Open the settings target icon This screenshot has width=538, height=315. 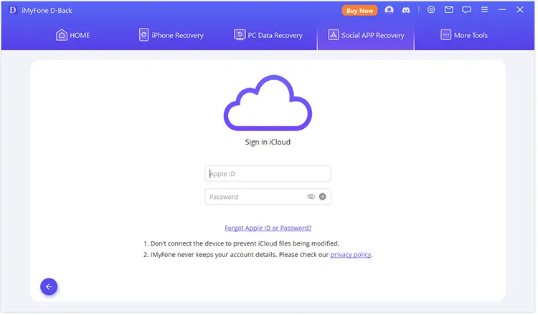(x=431, y=9)
